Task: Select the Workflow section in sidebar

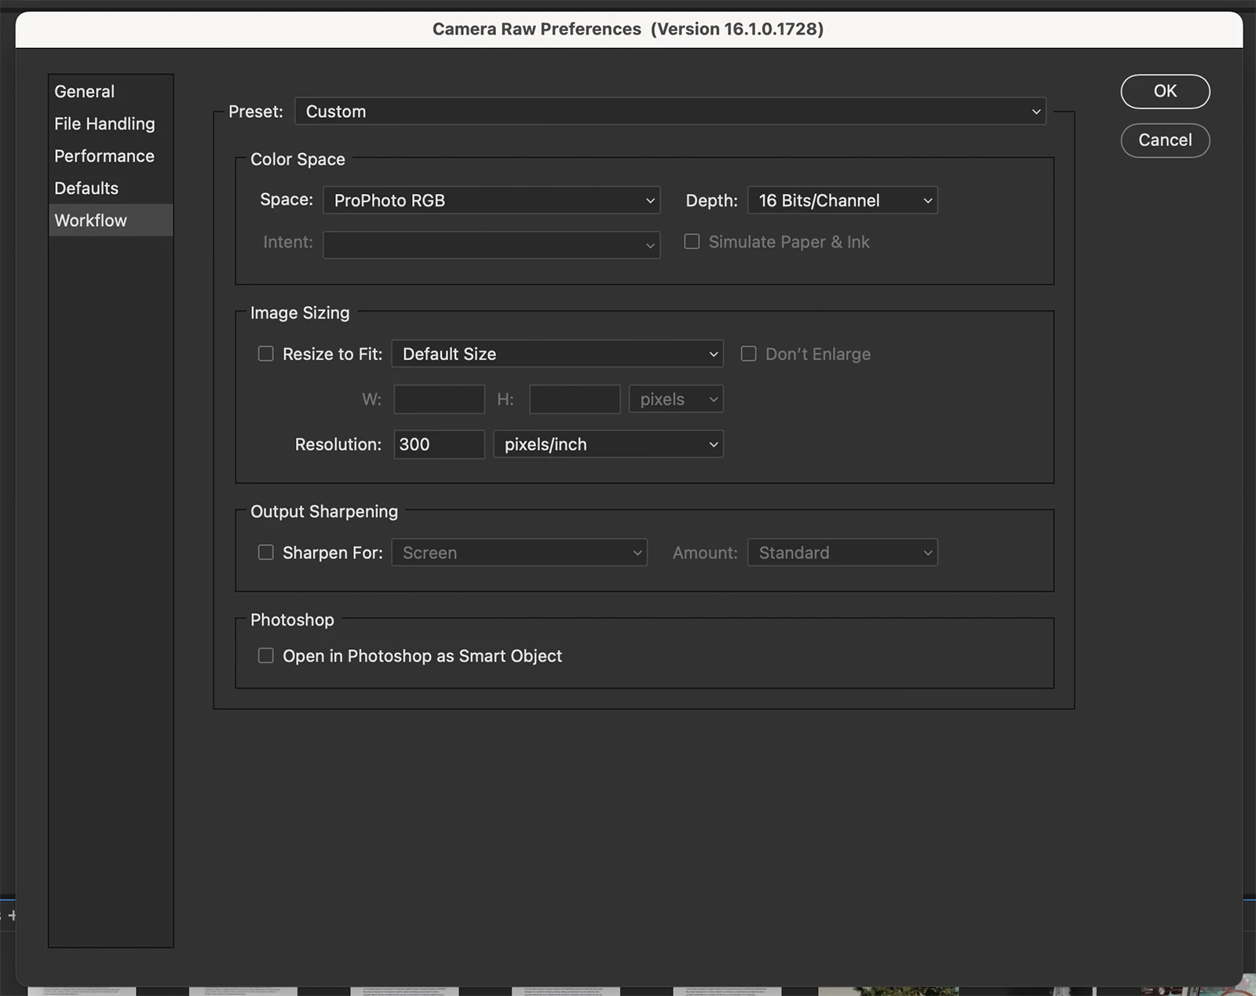Action: click(x=110, y=221)
